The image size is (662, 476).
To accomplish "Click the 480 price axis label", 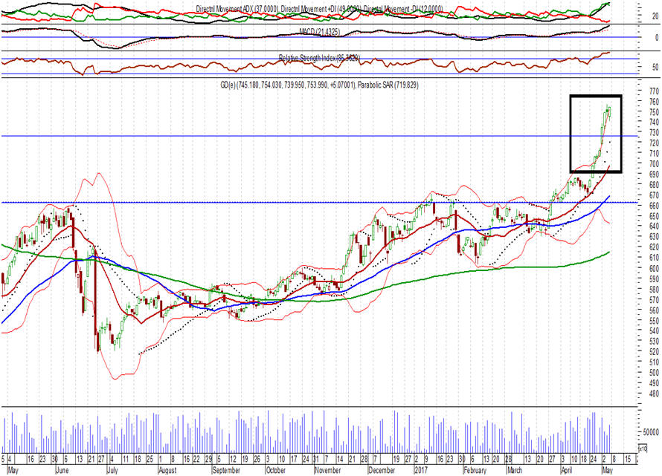I will [x=654, y=394].
